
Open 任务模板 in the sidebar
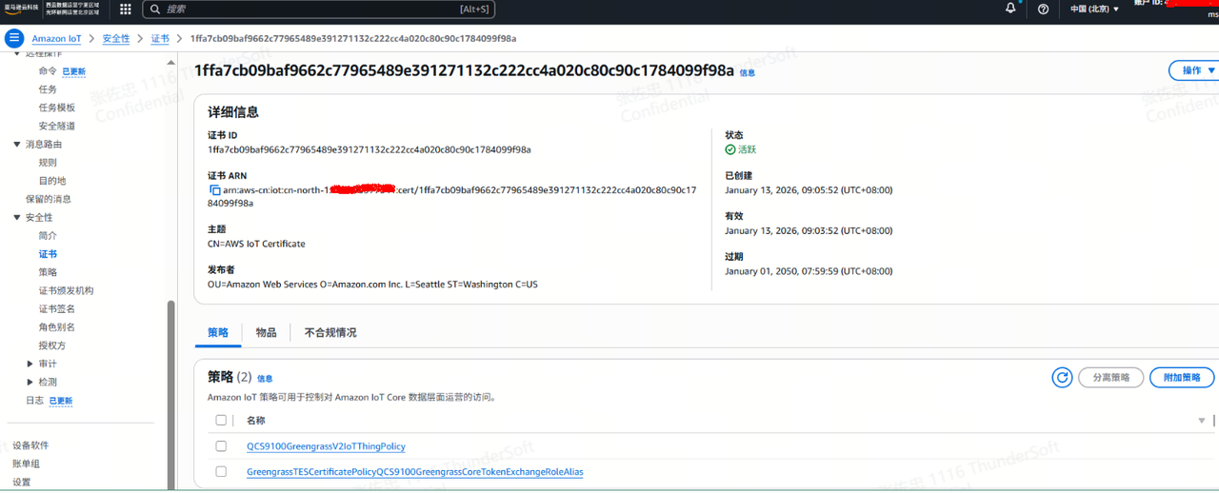[x=57, y=108]
